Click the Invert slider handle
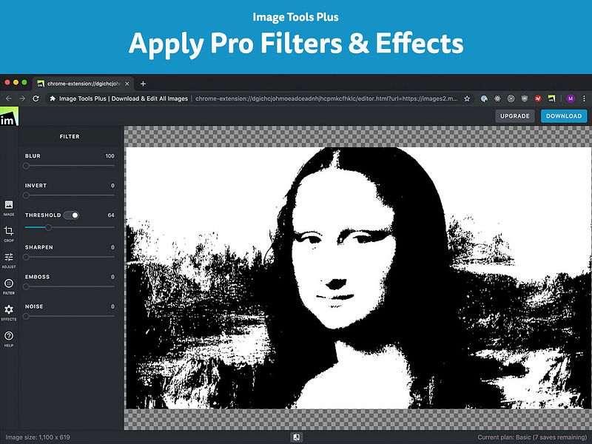 pyautogui.click(x=26, y=195)
